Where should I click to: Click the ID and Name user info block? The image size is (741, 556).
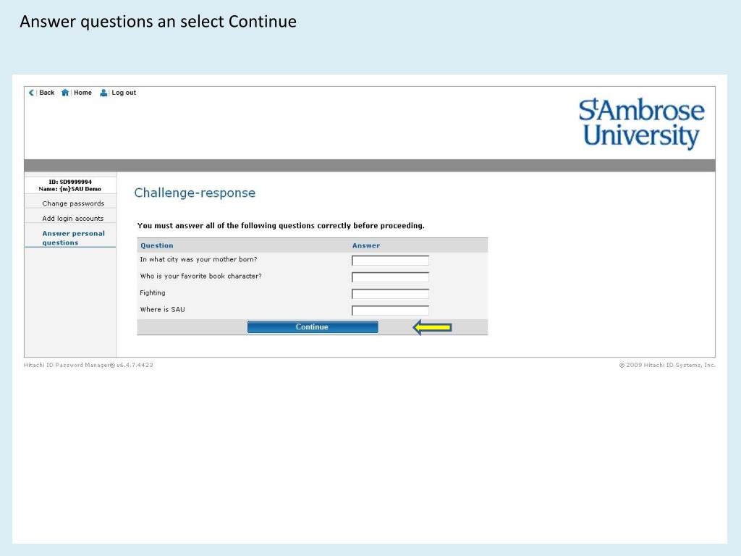(x=70, y=185)
